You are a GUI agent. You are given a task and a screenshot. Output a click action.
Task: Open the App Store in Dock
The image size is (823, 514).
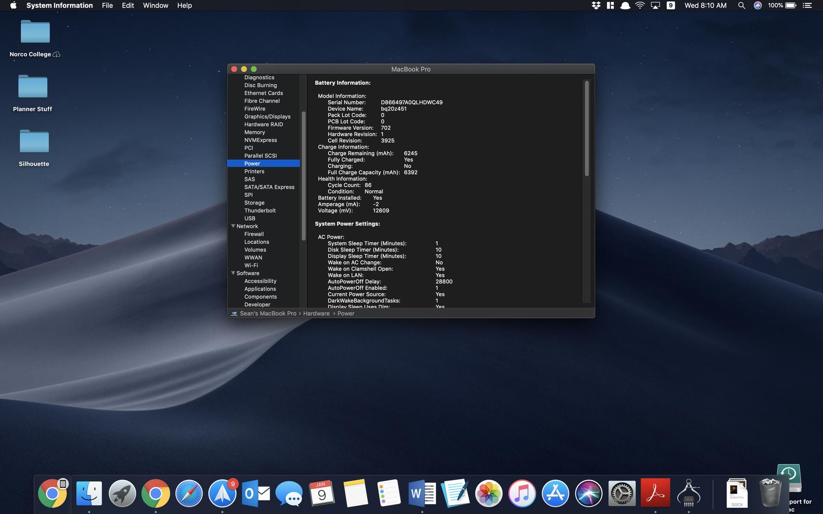pos(555,494)
